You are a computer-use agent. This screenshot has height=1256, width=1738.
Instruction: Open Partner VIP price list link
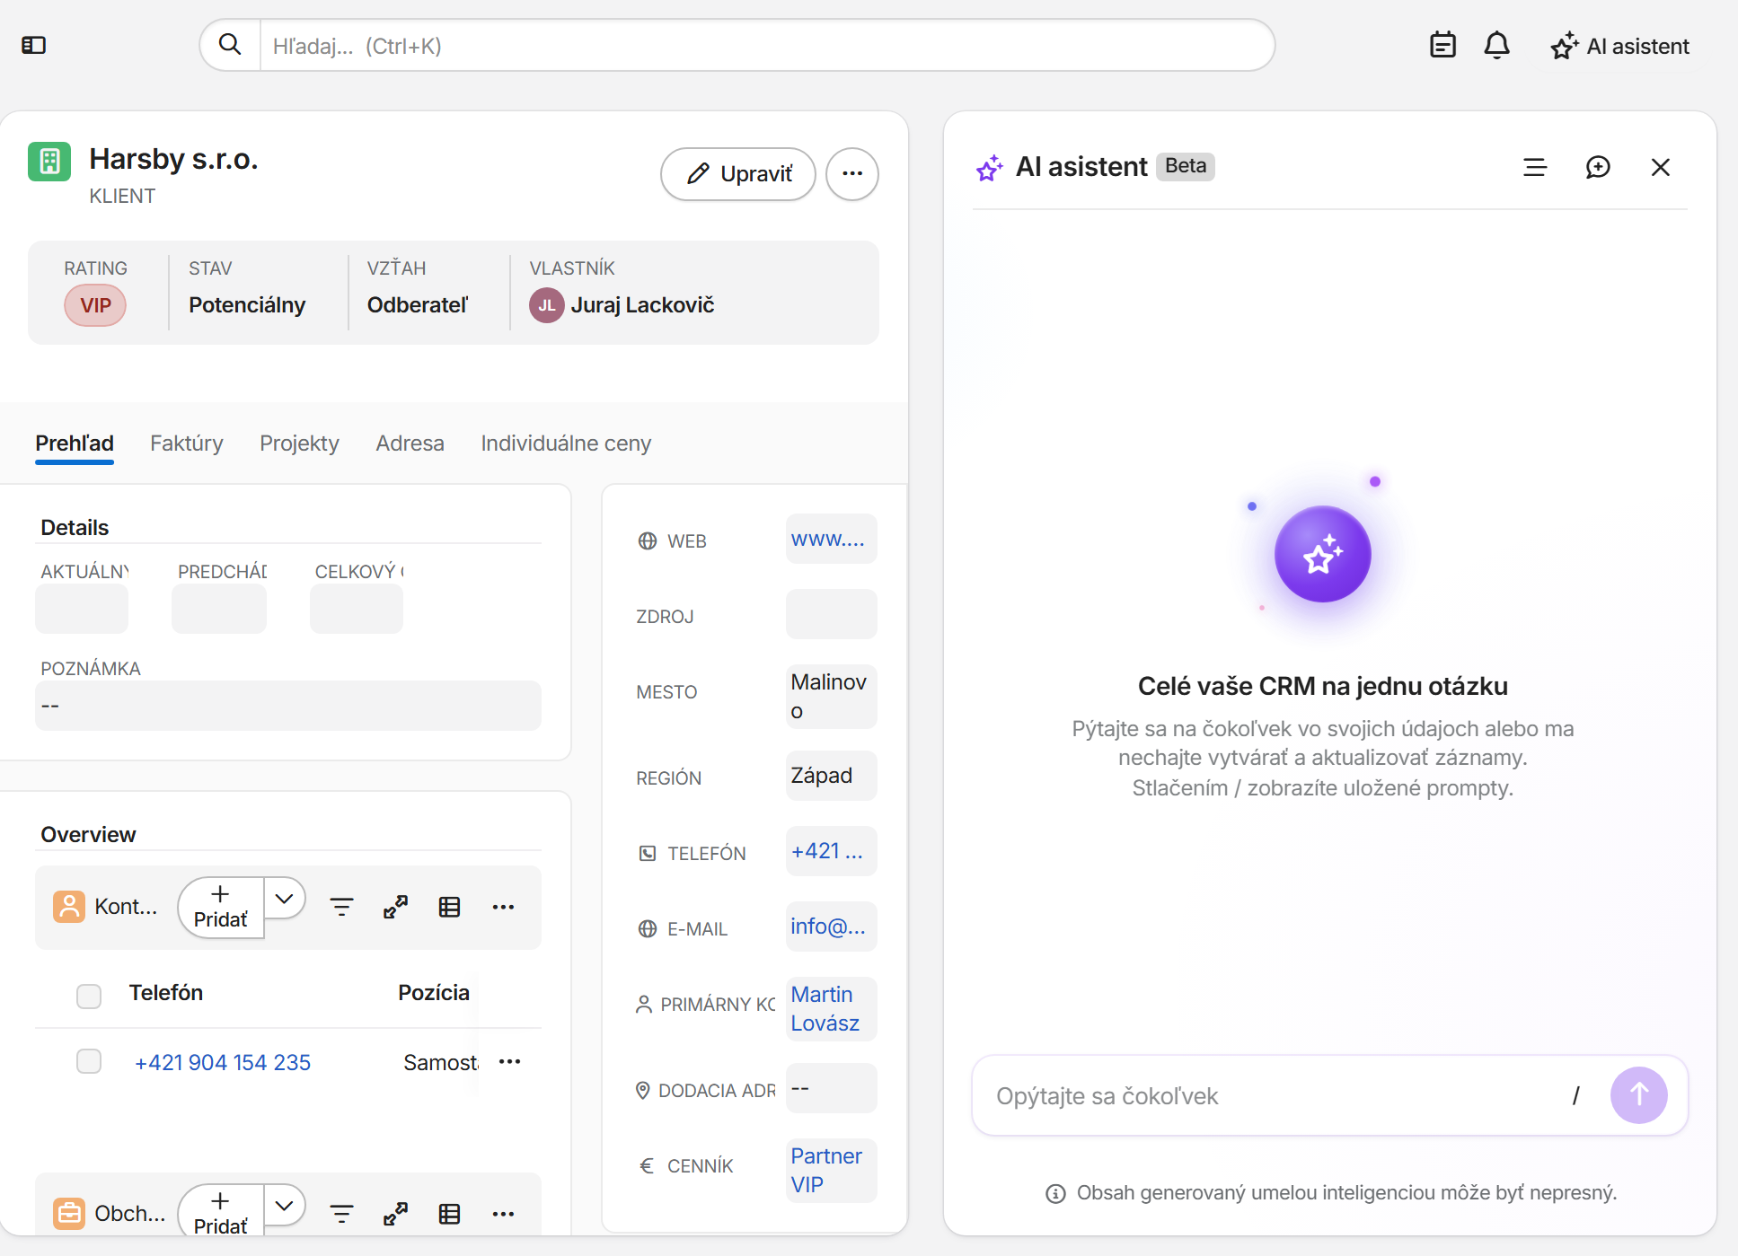pyautogui.click(x=826, y=1171)
